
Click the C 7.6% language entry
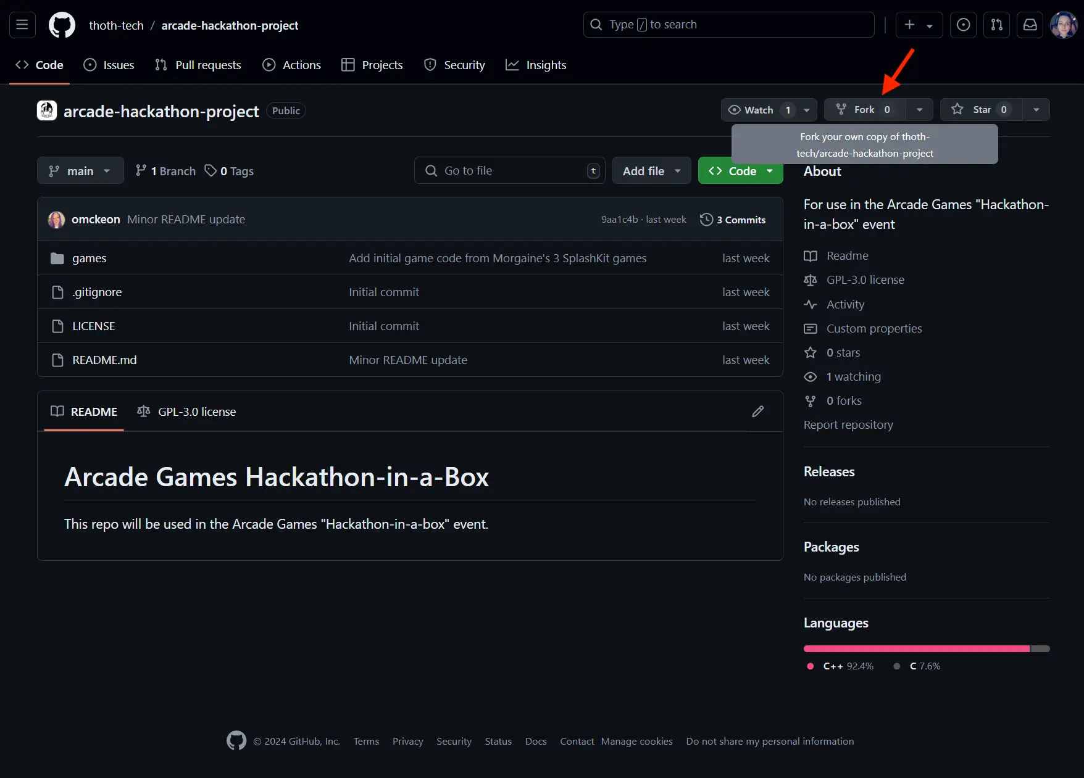pyautogui.click(x=917, y=666)
